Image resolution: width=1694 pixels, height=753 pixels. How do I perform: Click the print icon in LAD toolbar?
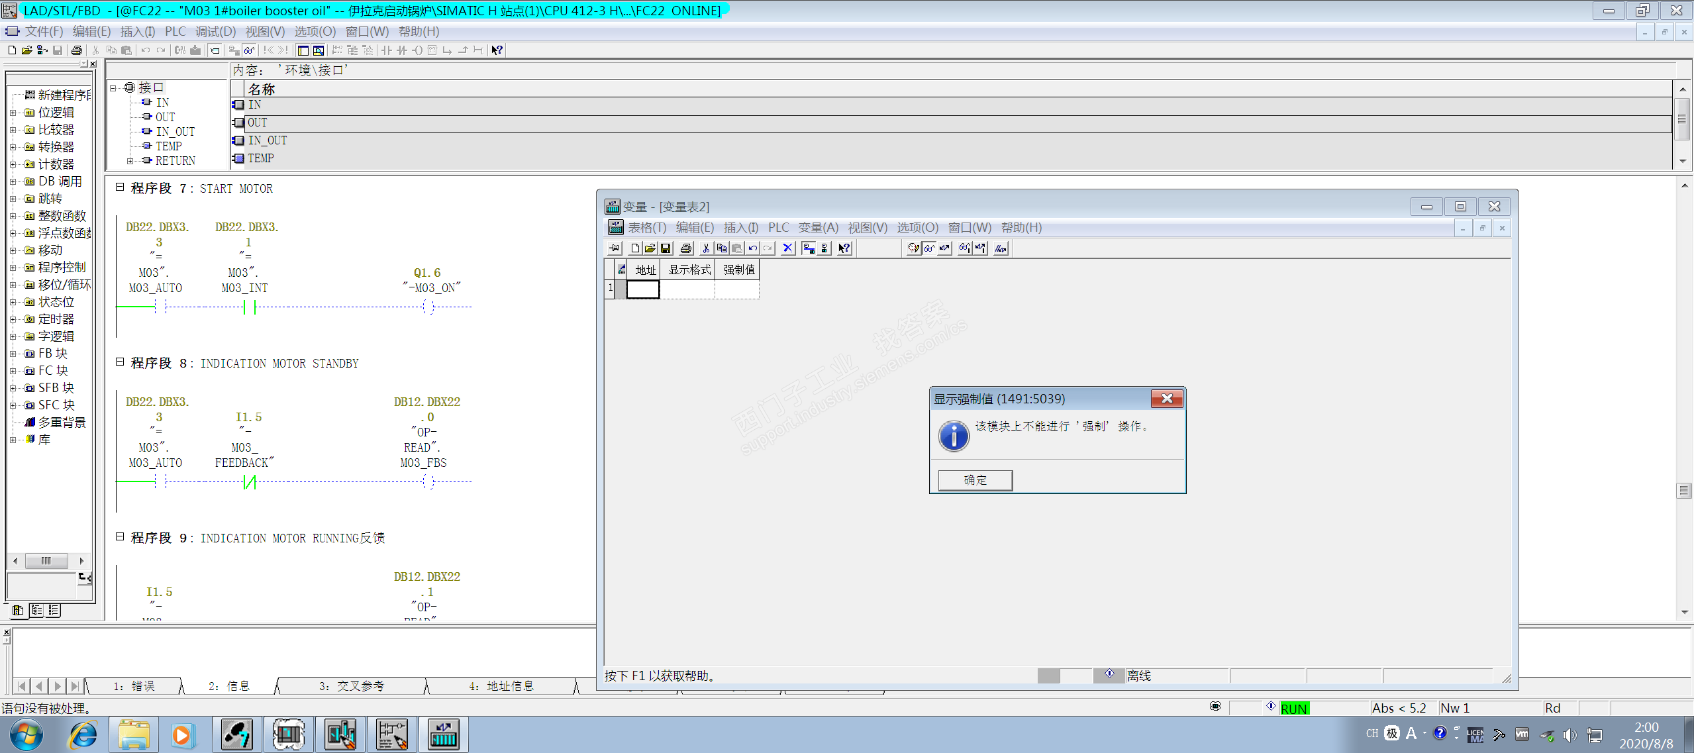click(77, 50)
